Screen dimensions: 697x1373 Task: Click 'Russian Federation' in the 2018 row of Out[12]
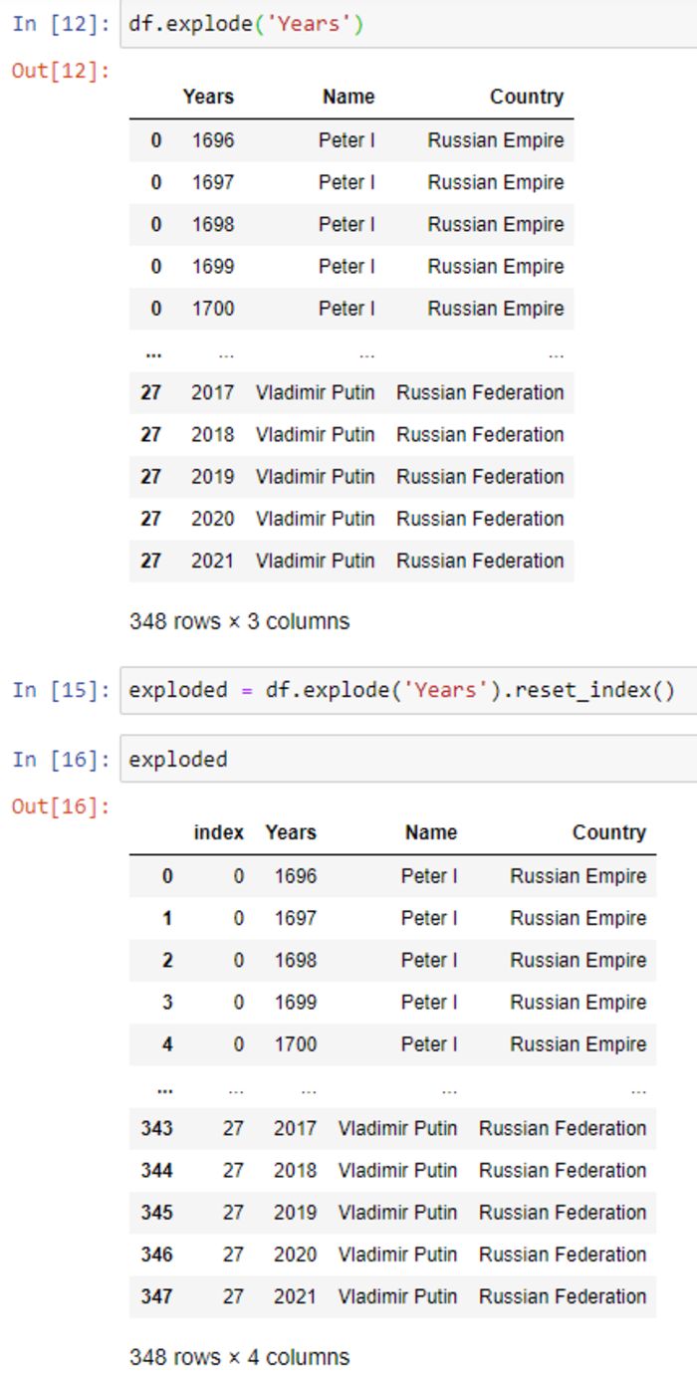pyautogui.click(x=480, y=435)
